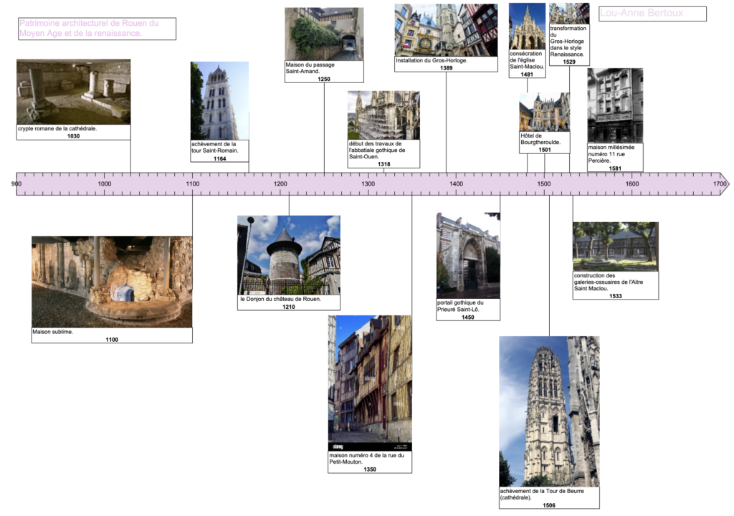The width and height of the screenshot is (734, 516).
Task: Click the Tour de Beurre cathedral image
Action: tap(549, 411)
